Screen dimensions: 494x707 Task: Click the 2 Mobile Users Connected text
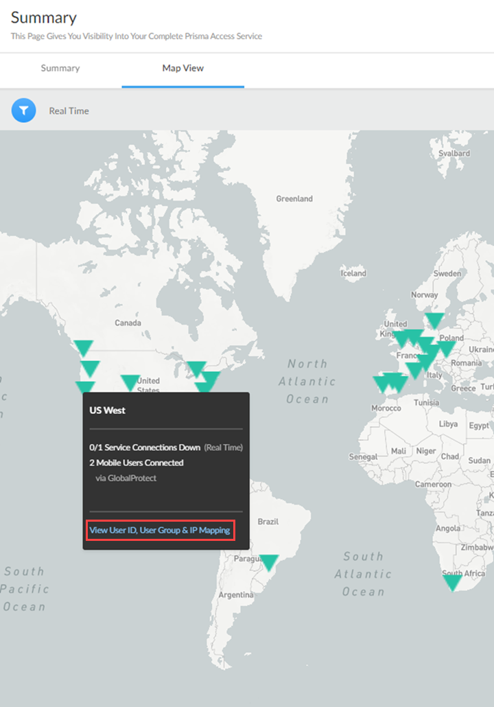pyautogui.click(x=137, y=463)
